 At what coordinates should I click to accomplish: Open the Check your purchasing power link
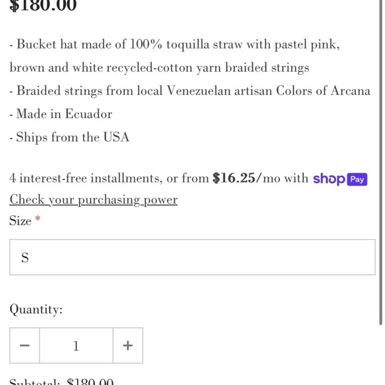(x=94, y=200)
